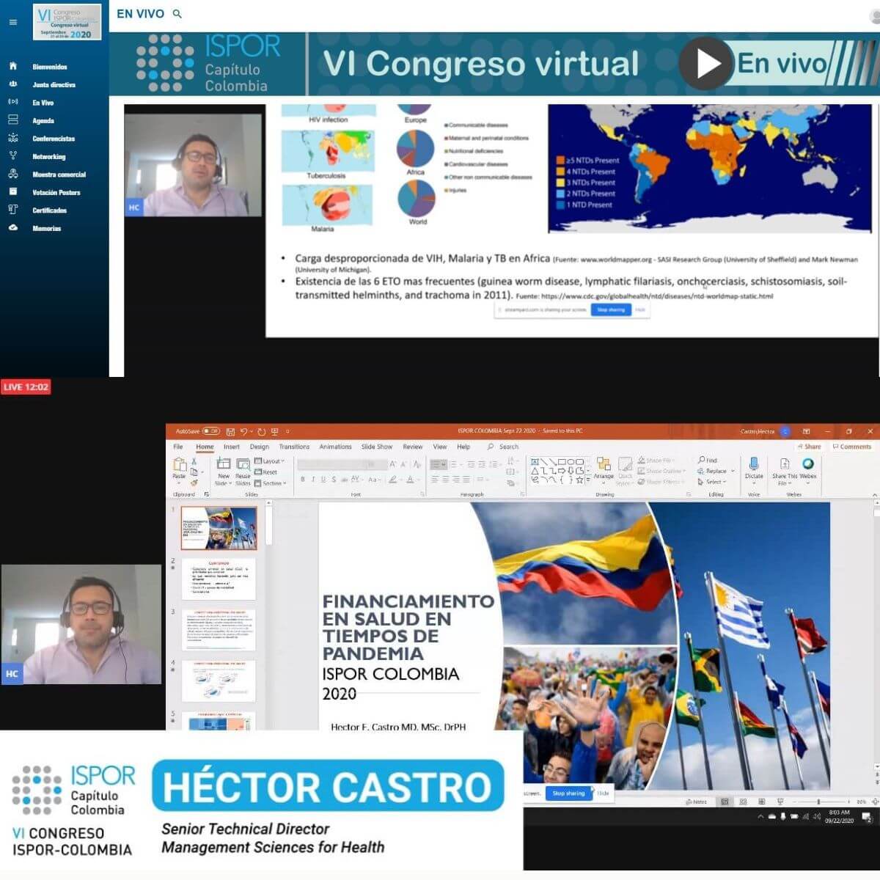Toggle Normal view button in status bar

pyautogui.click(x=724, y=802)
